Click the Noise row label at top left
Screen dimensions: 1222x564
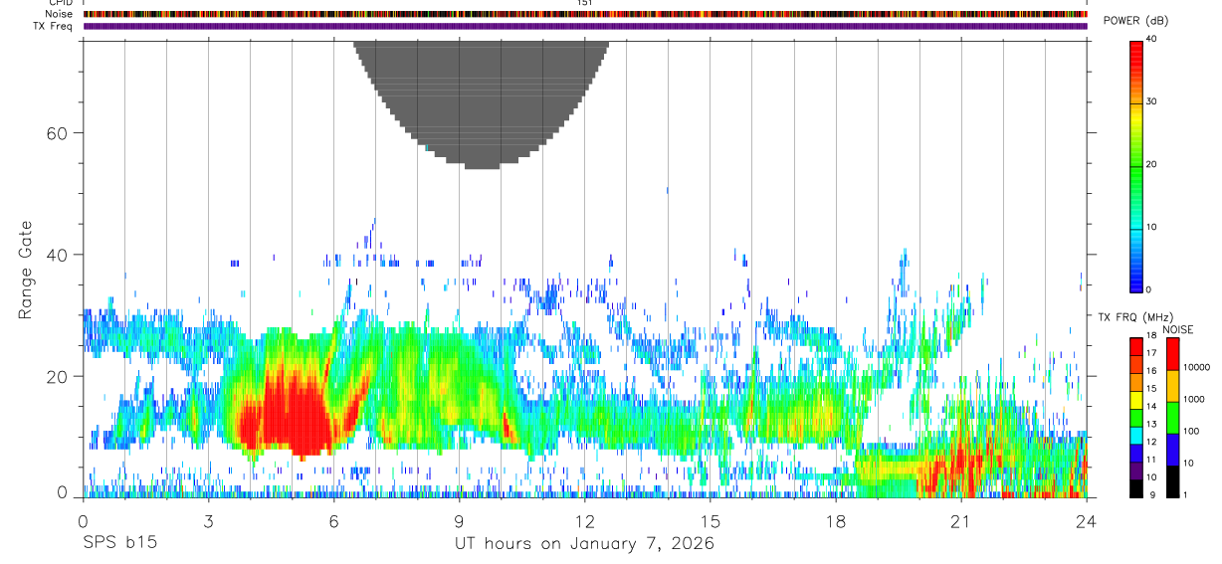60,14
